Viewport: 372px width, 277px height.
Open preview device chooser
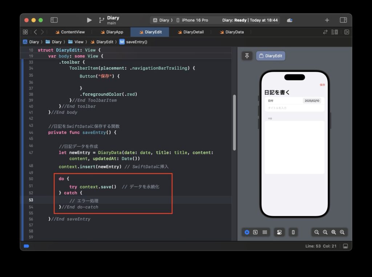pyautogui.click(x=293, y=232)
